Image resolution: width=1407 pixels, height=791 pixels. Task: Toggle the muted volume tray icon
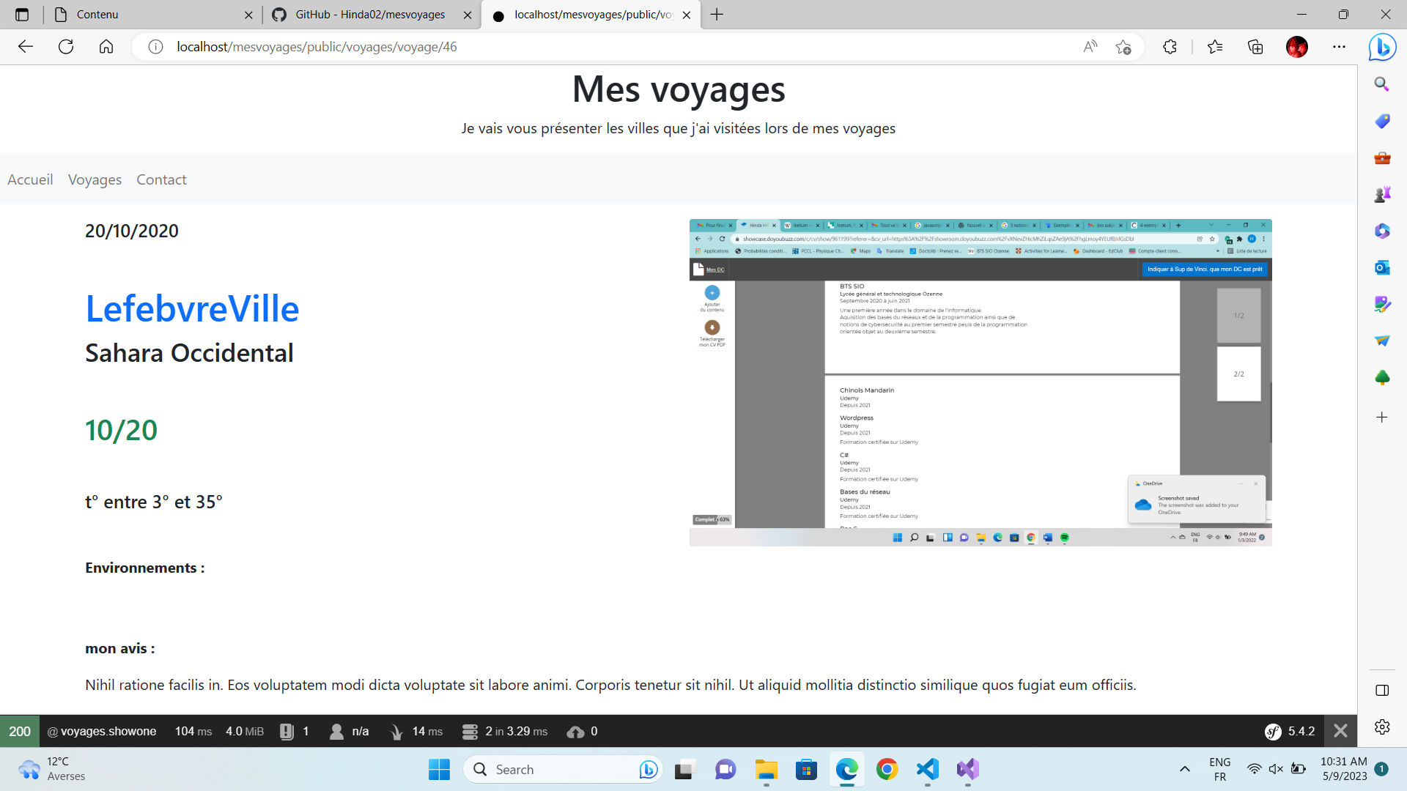pos(1276,769)
